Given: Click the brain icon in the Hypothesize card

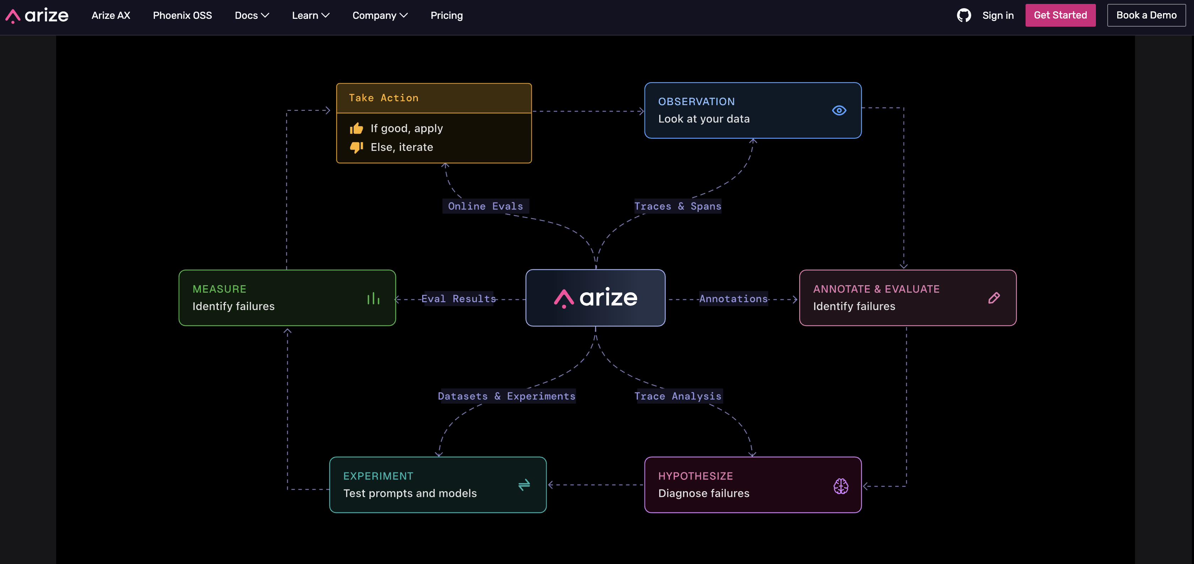Looking at the screenshot, I should click(841, 486).
